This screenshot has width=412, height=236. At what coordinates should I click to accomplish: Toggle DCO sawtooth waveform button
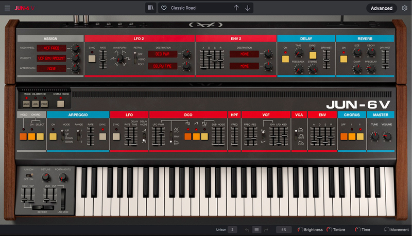click(x=196, y=136)
